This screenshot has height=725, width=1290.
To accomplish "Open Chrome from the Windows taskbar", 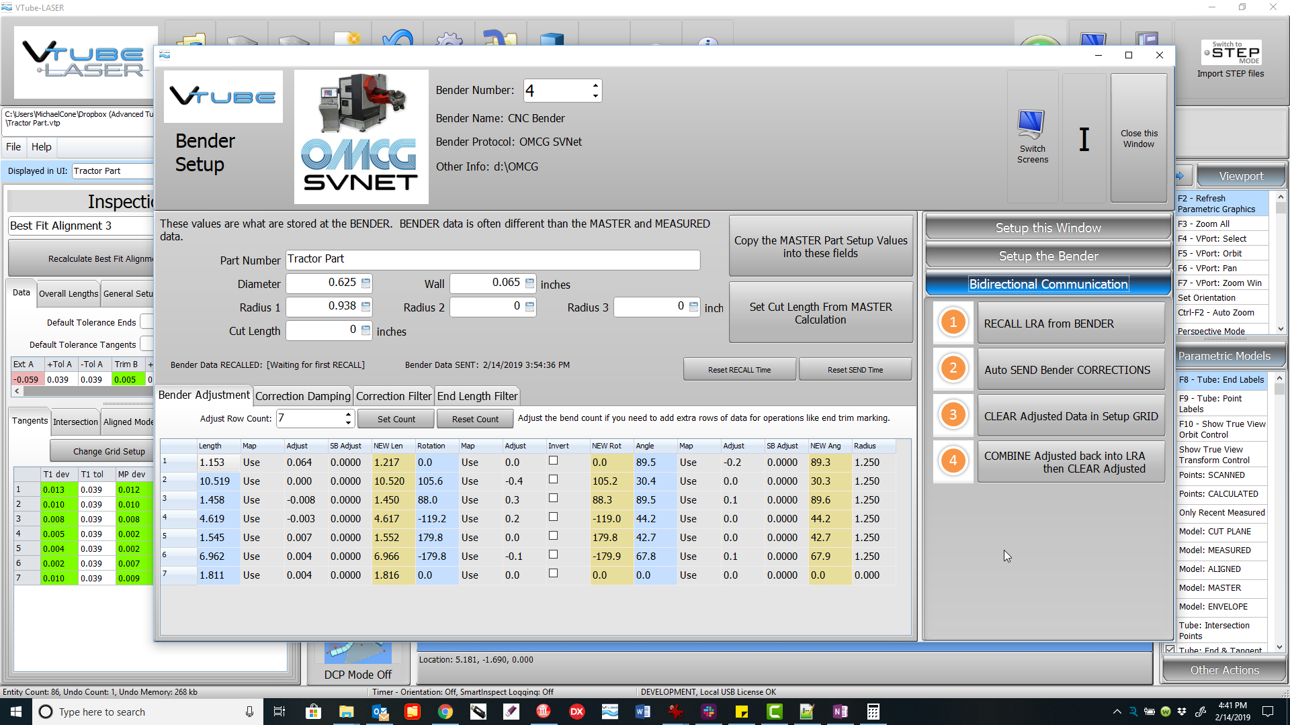I will click(445, 712).
